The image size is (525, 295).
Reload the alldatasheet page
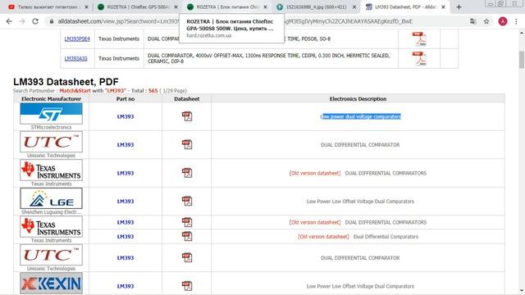click(x=35, y=21)
